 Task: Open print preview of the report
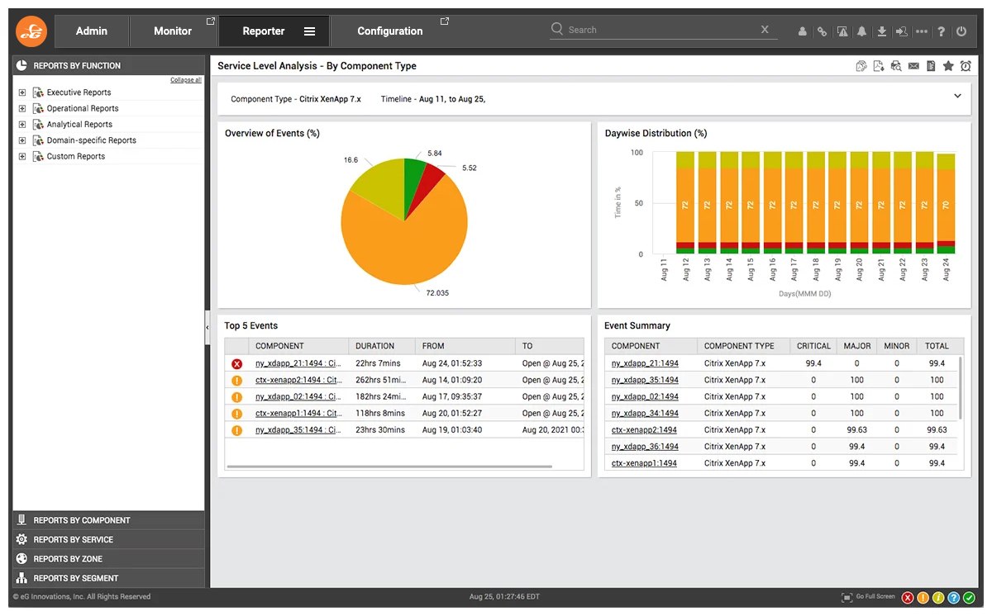pyautogui.click(x=896, y=66)
